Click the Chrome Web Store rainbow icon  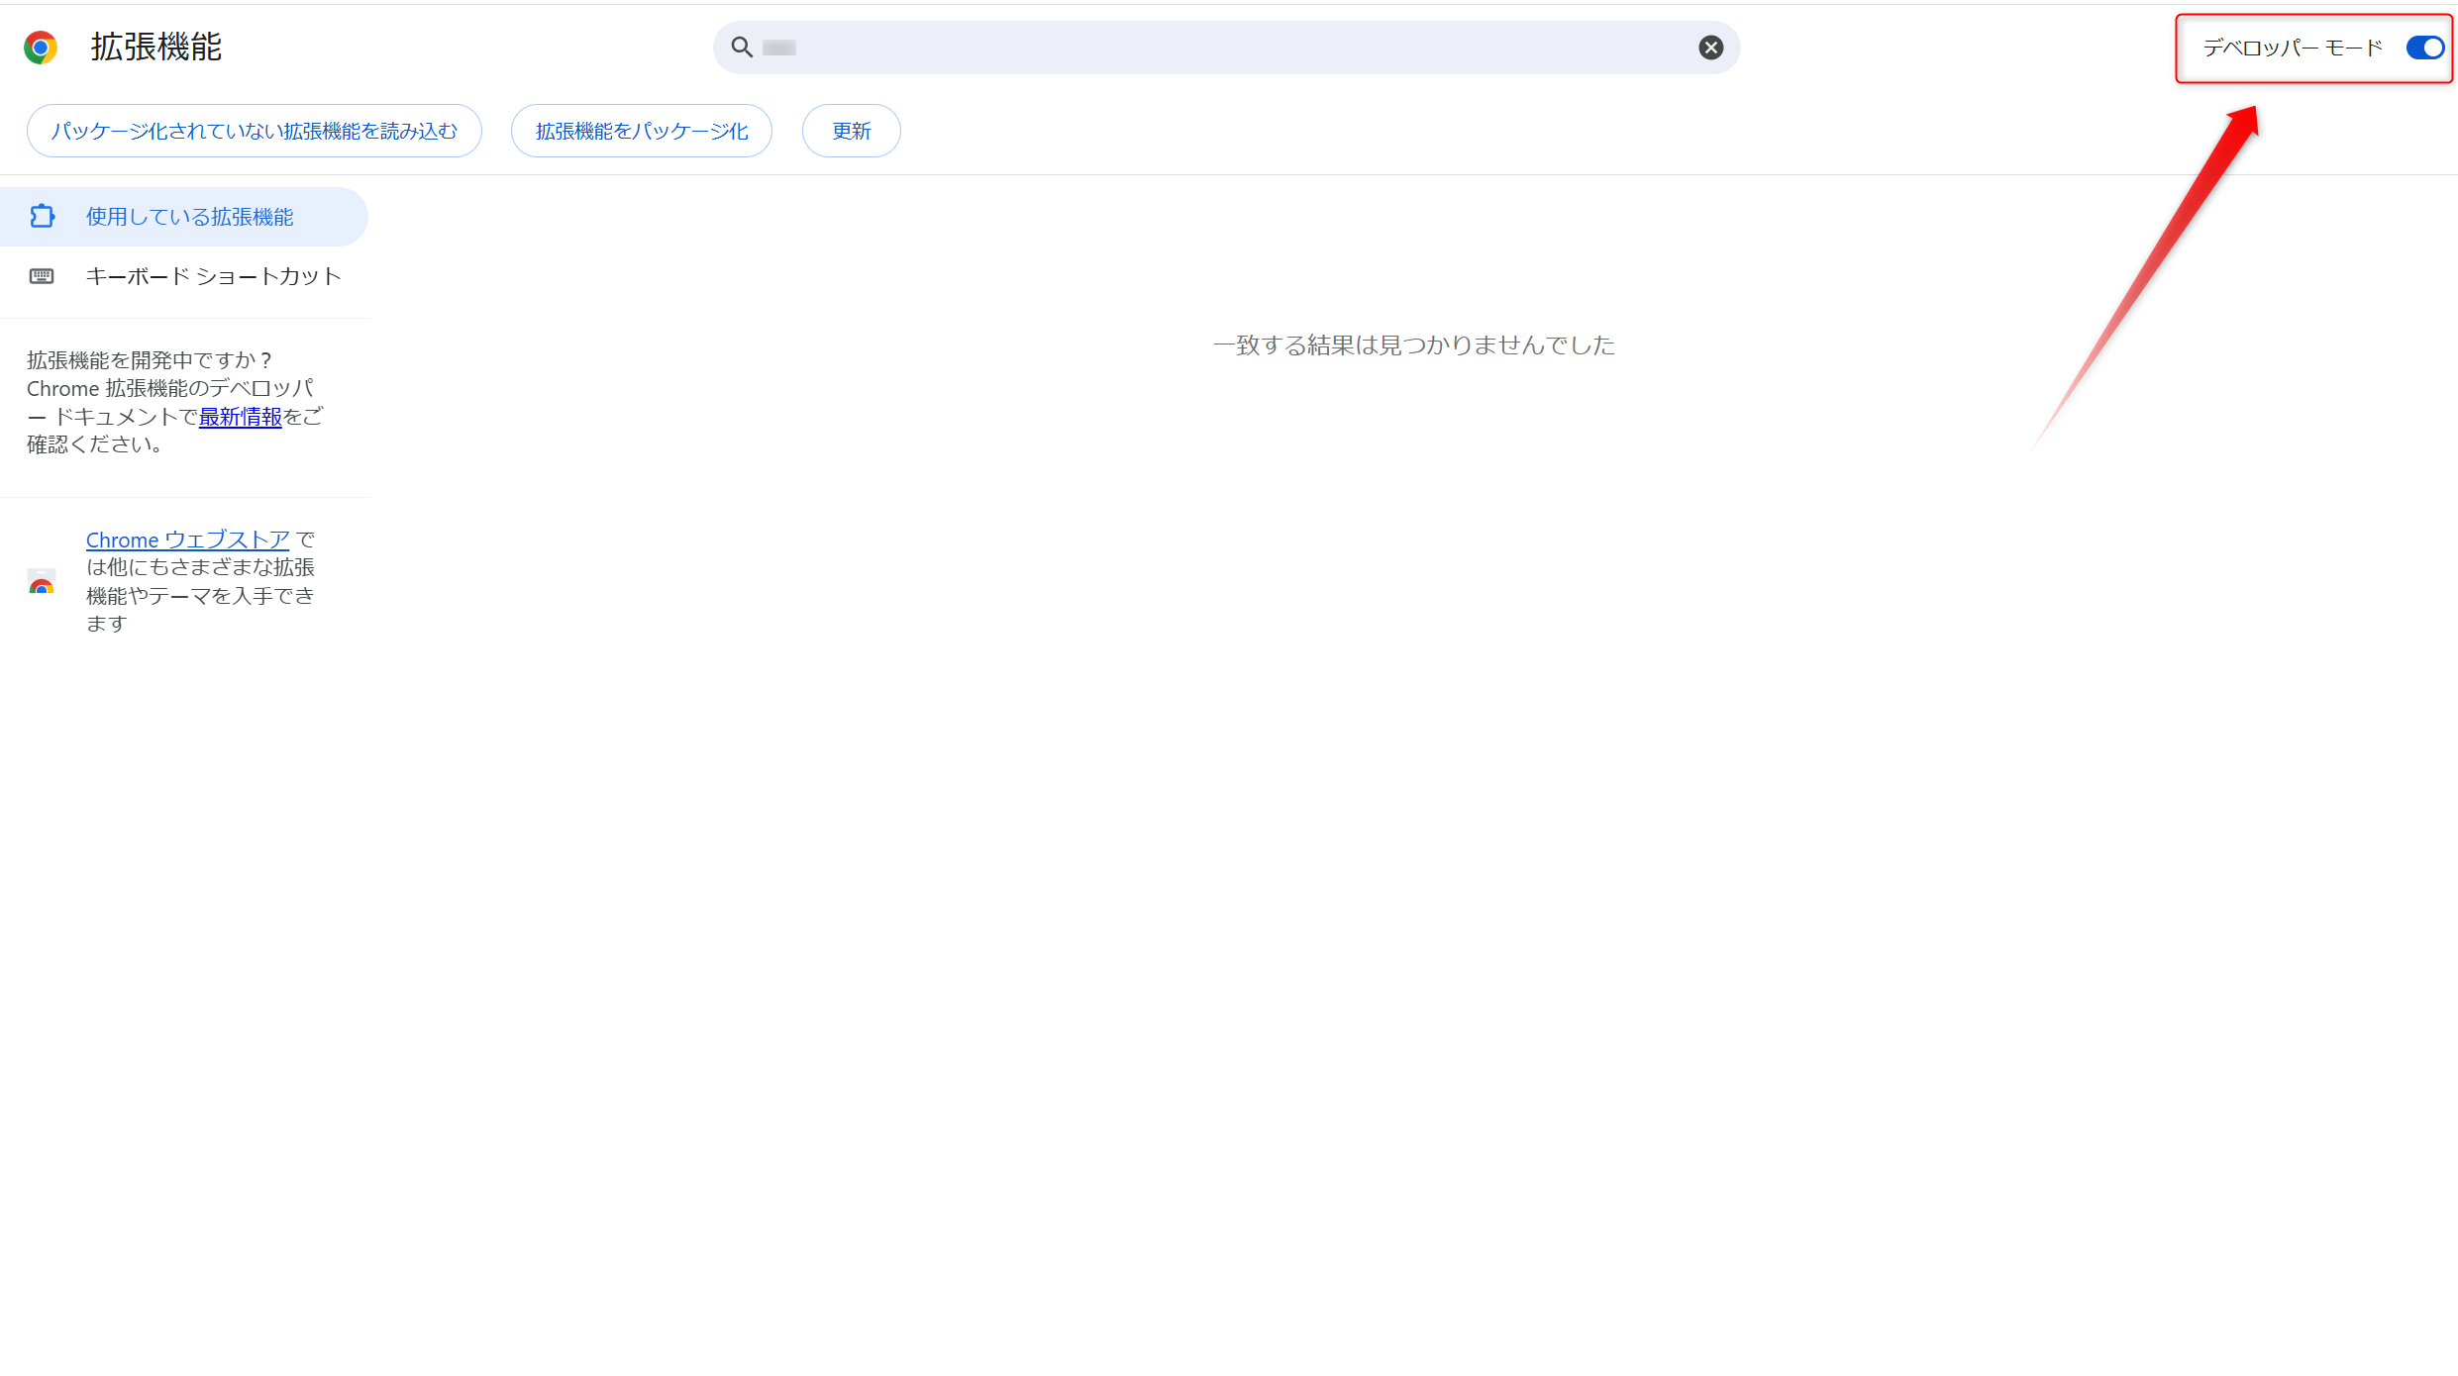(42, 582)
